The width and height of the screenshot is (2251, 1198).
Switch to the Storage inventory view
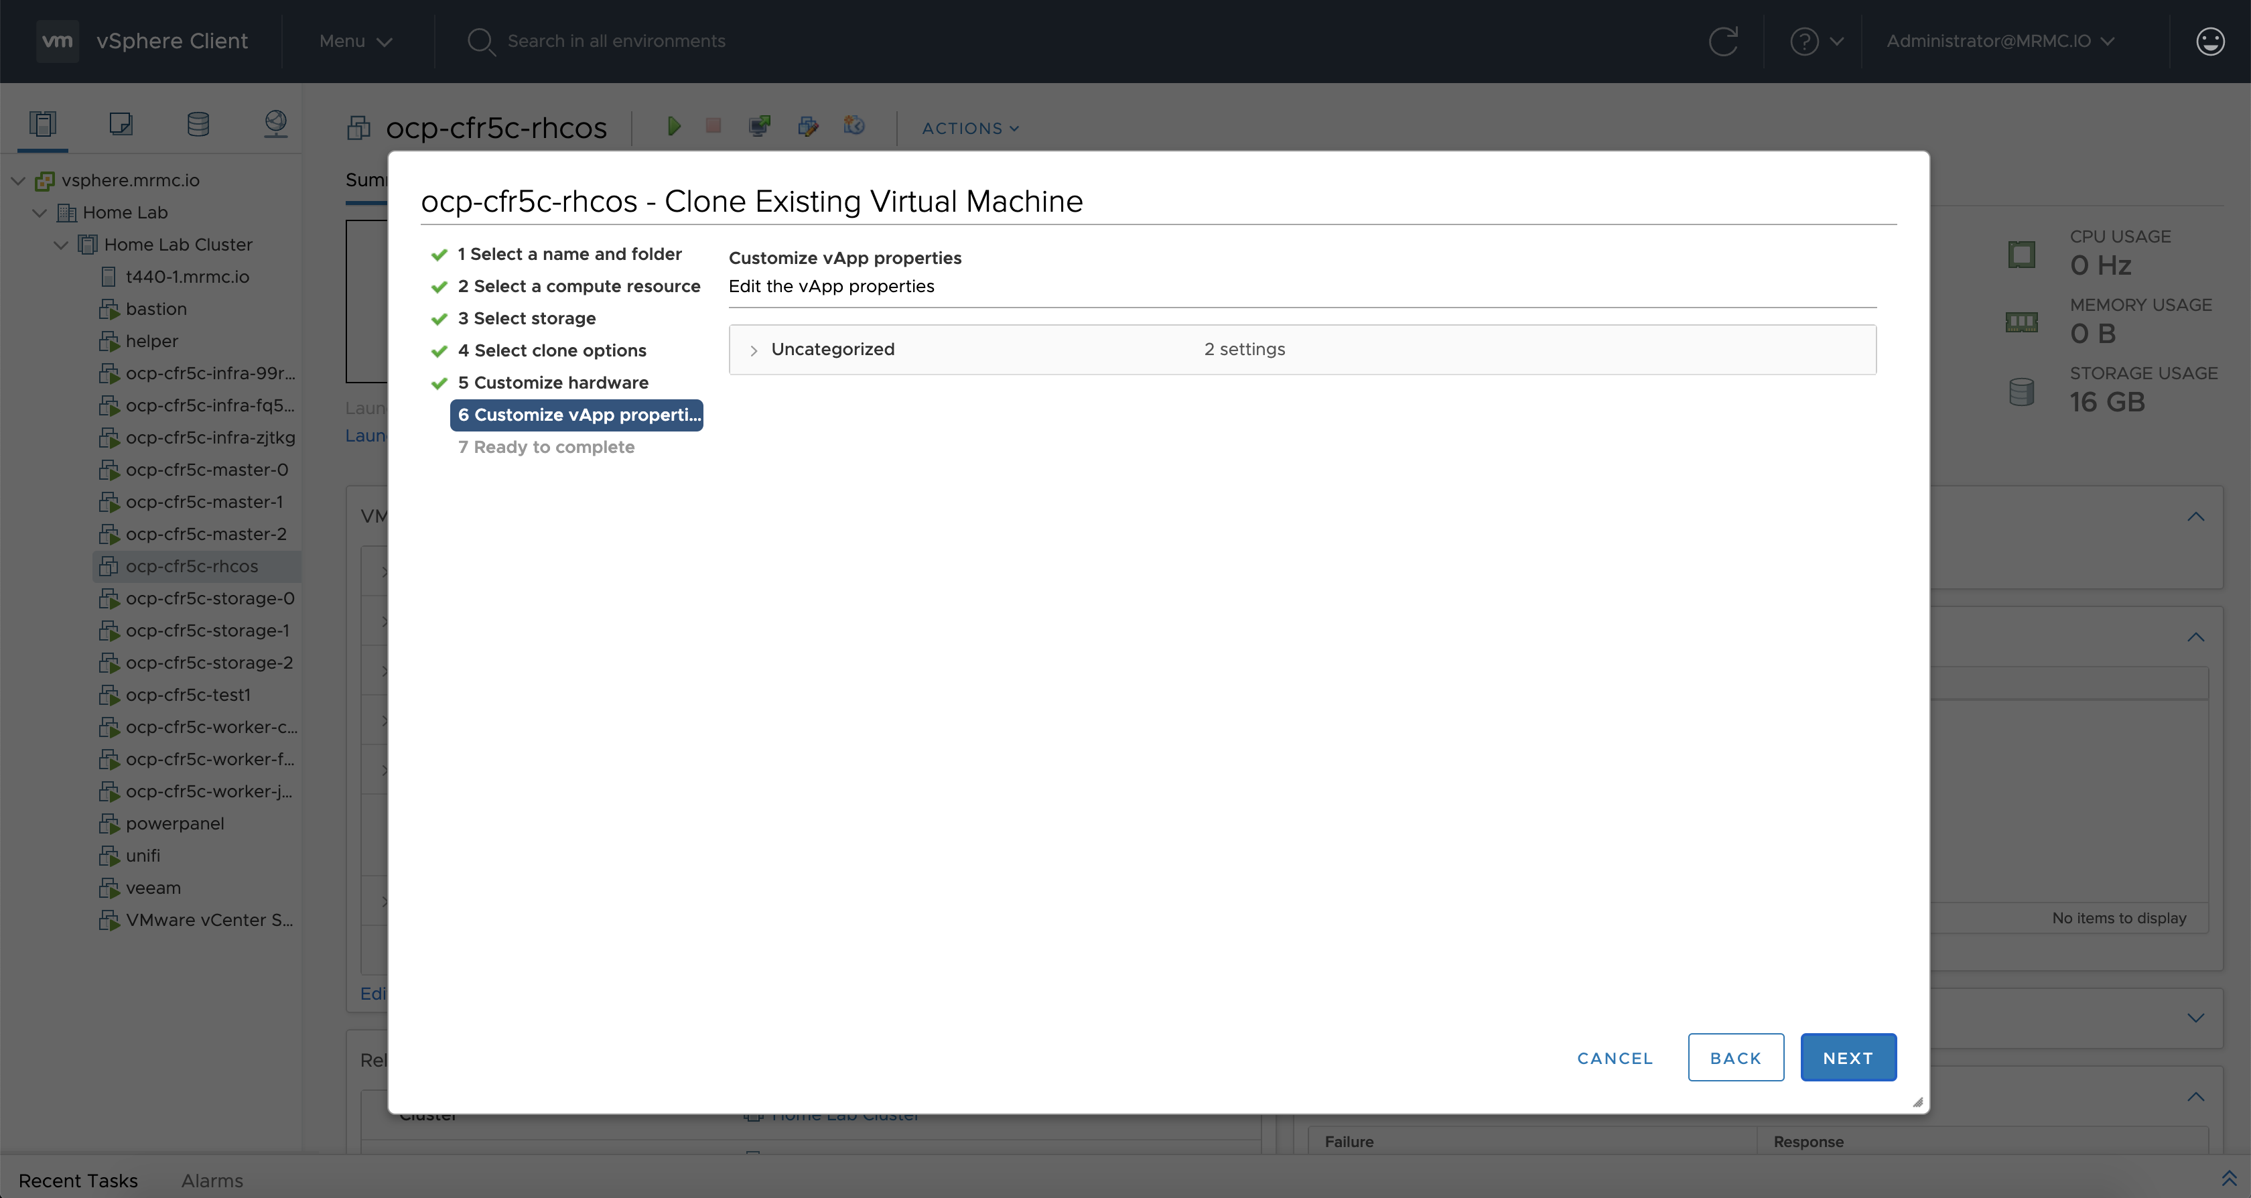pyautogui.click(x=198, y=123)
